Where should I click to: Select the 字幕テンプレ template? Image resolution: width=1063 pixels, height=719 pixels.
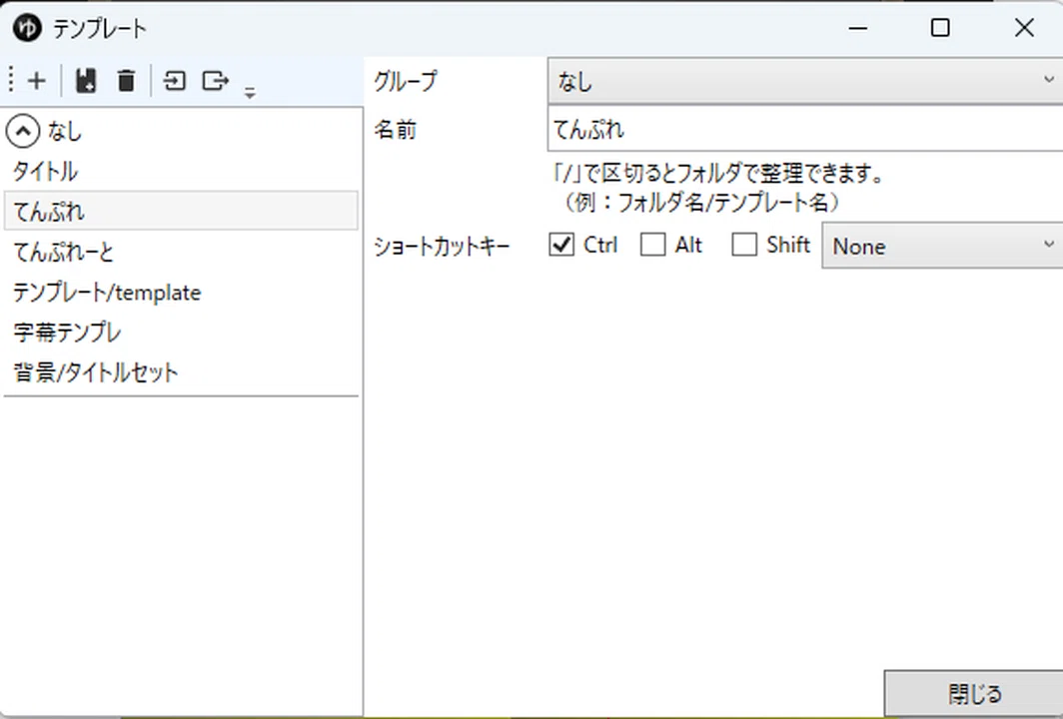181,333
